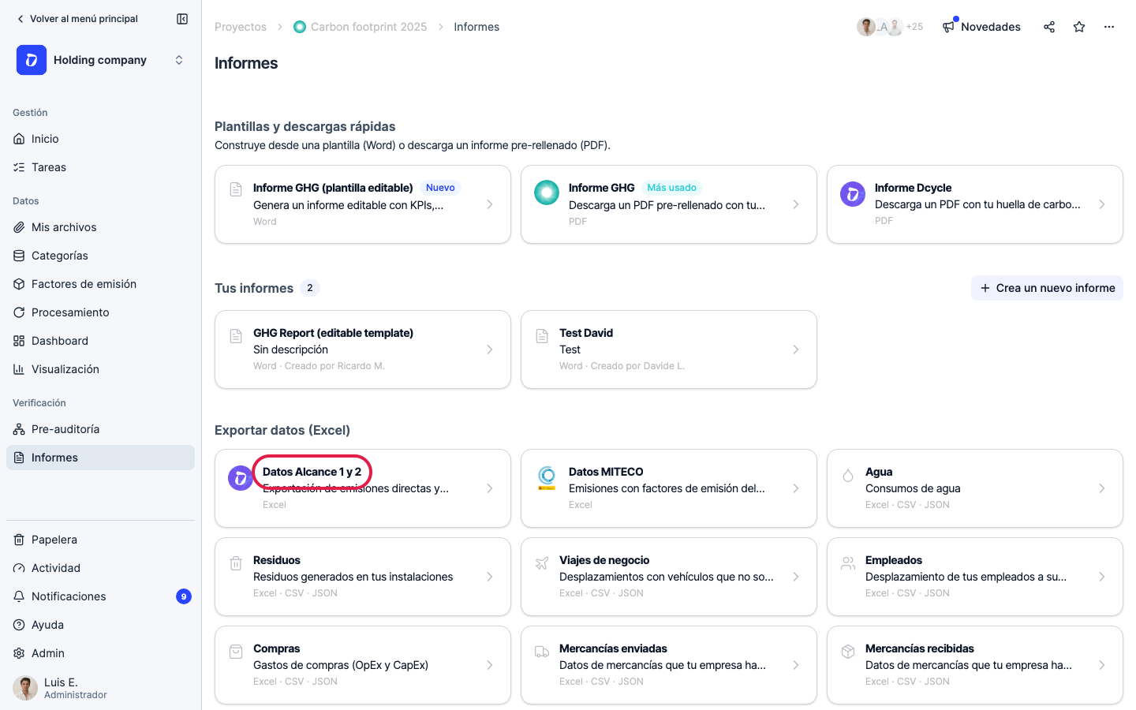Expand the Agua card chevron
Viewport: 1136px width, 710px height.
click(1102, 488)
